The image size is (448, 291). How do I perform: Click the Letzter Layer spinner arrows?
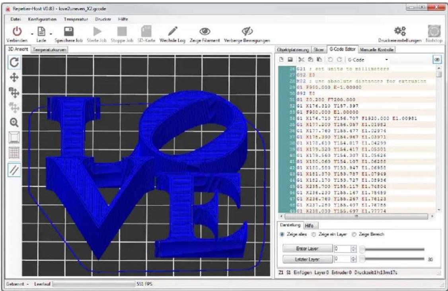click(x=354, y=259)
